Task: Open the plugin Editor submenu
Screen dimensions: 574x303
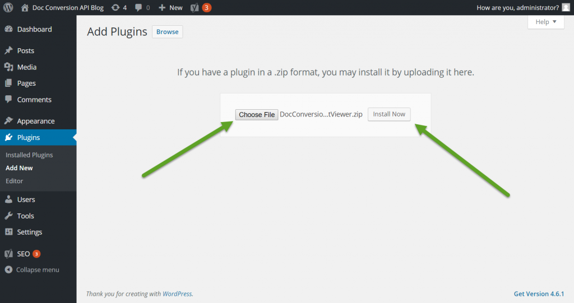Action: pyautogui.click(x=14, y=181)
